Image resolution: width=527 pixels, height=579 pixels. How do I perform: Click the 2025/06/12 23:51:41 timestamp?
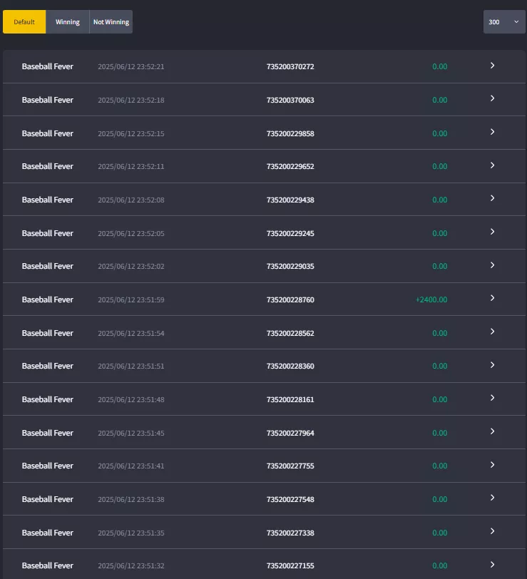click(x=131, y=466)
